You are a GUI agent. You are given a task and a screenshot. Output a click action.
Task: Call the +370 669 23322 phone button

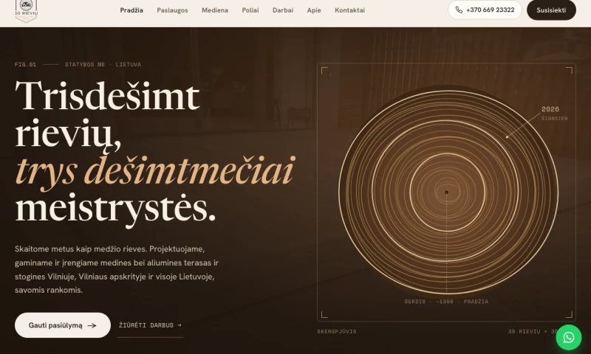pos(485,10)
